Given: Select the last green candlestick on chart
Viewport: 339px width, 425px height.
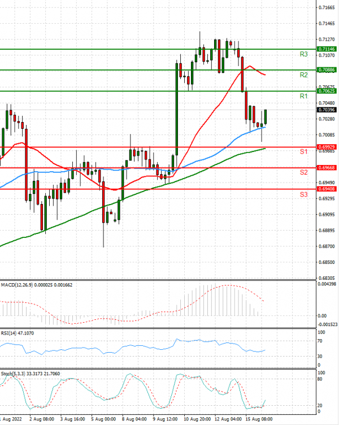Looking at the screenshot, I should coord(266,117).
